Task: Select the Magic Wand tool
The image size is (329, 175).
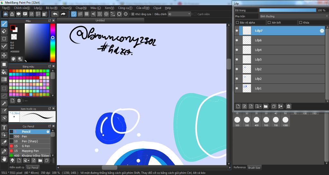Action: click(4, 103)
